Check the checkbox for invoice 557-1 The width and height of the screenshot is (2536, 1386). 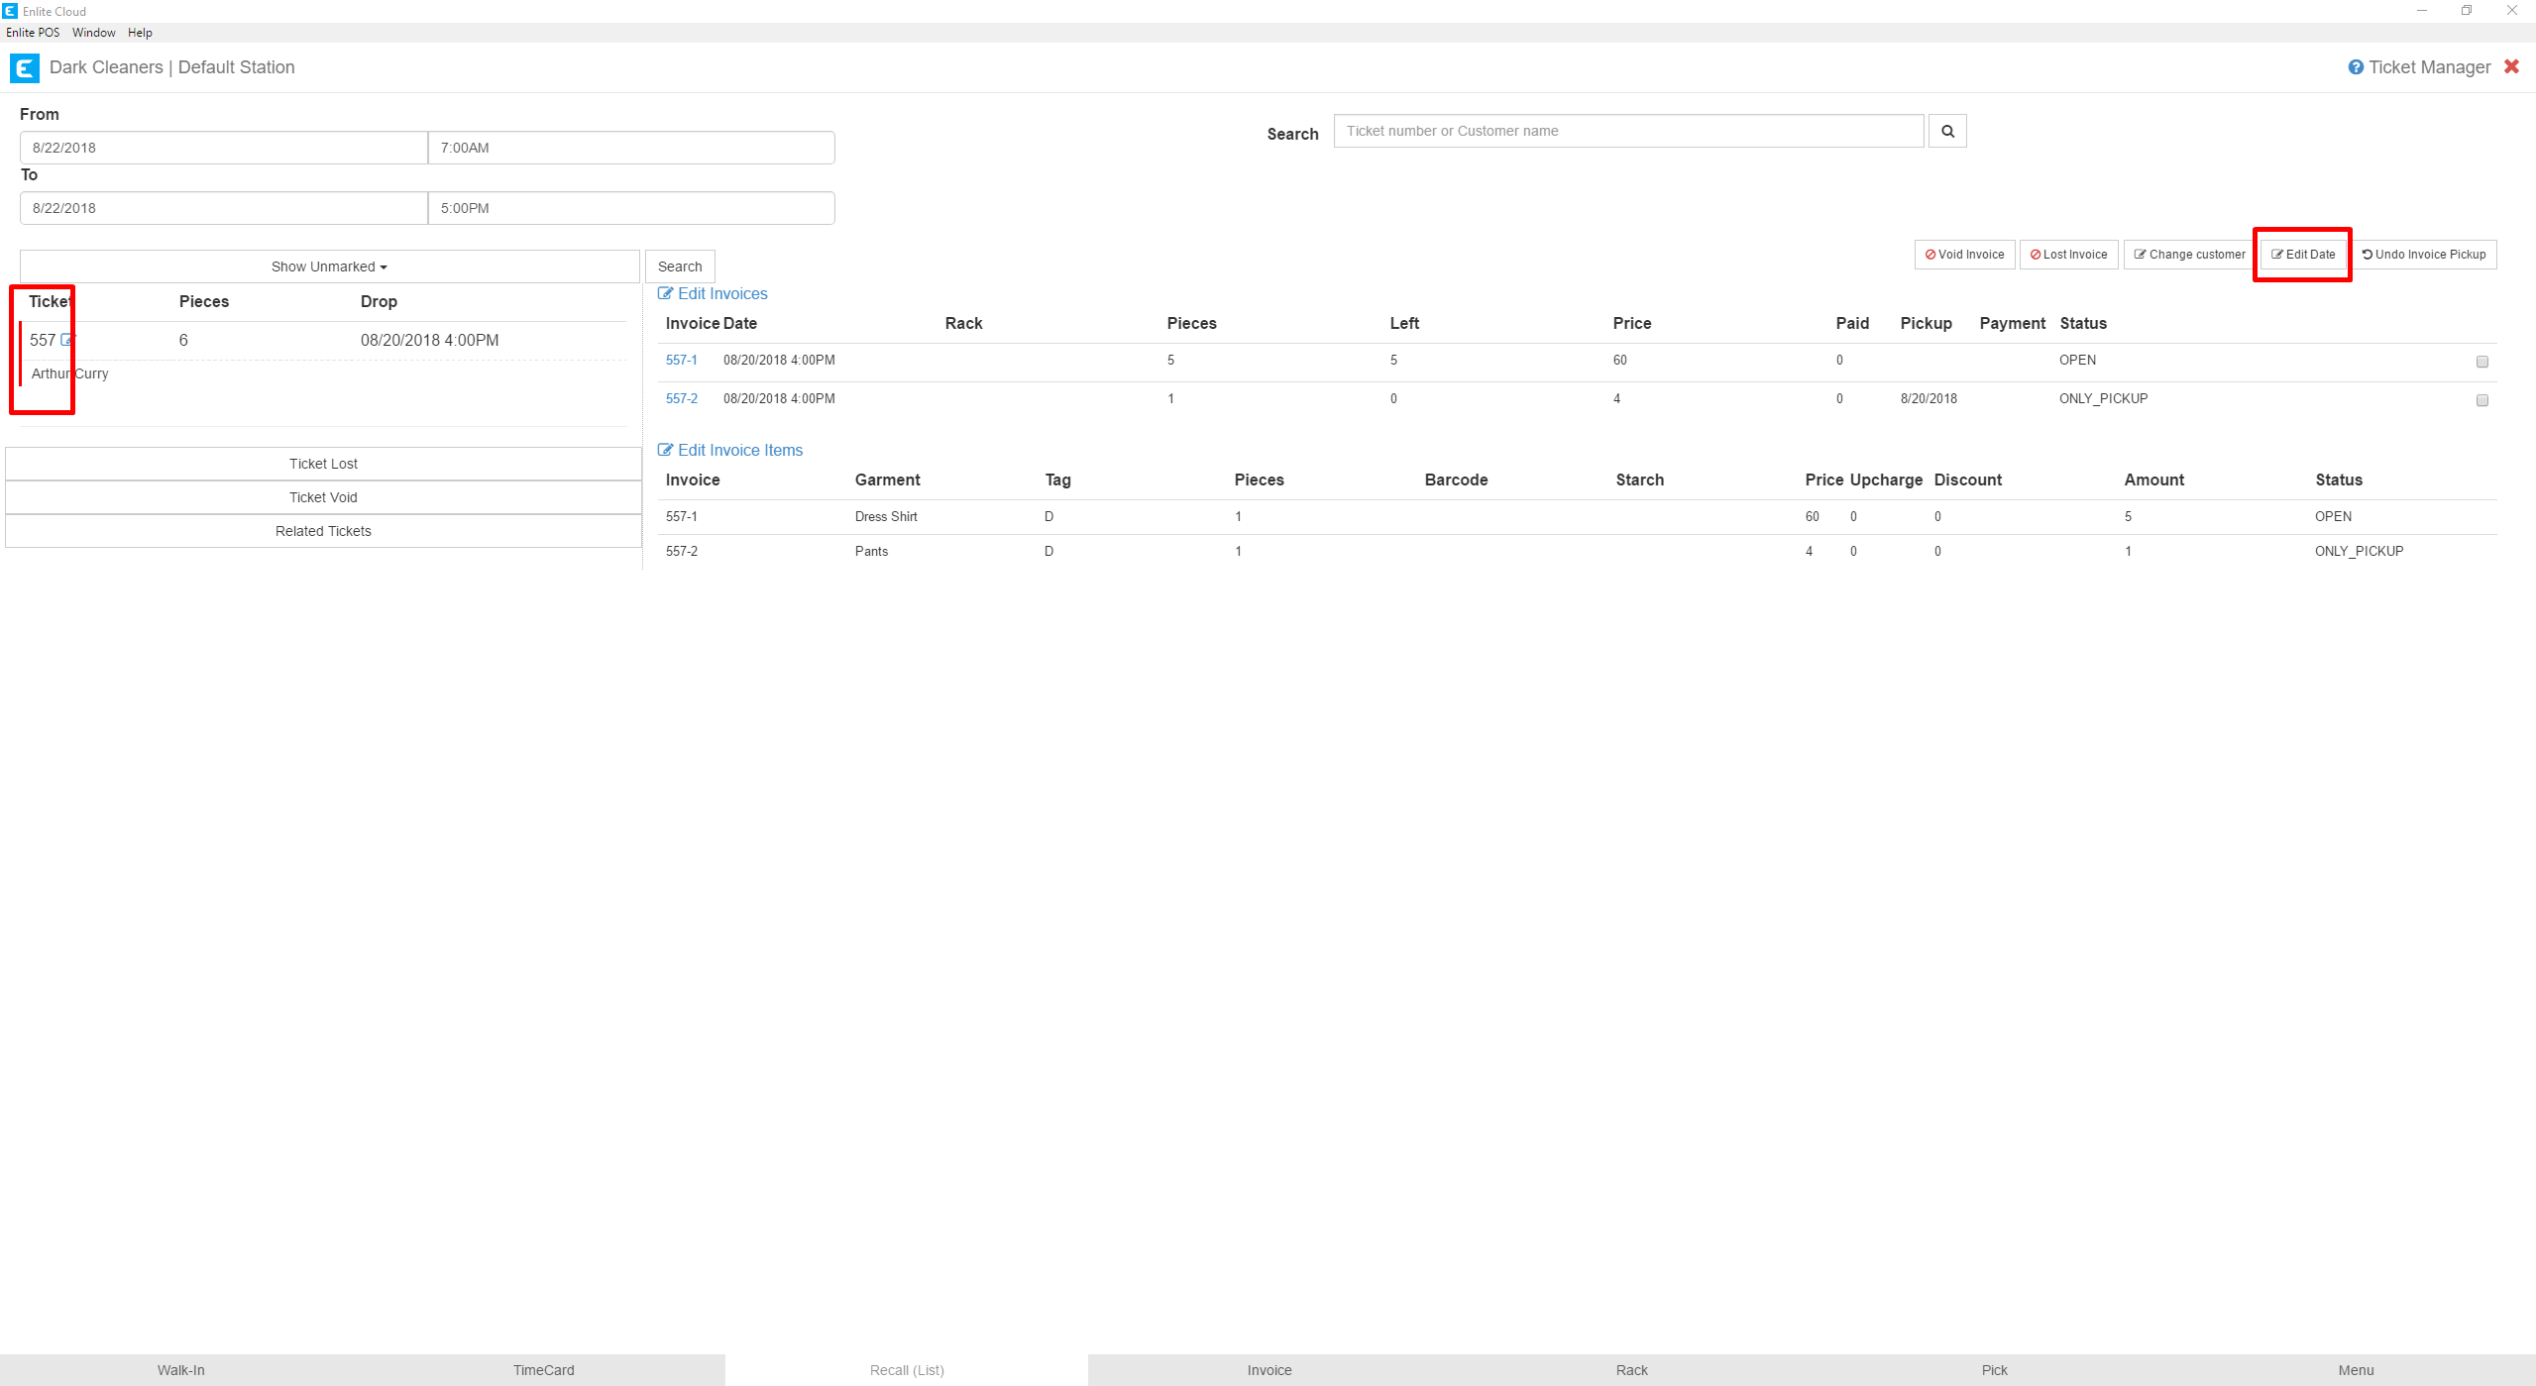tap(2481, 362)
